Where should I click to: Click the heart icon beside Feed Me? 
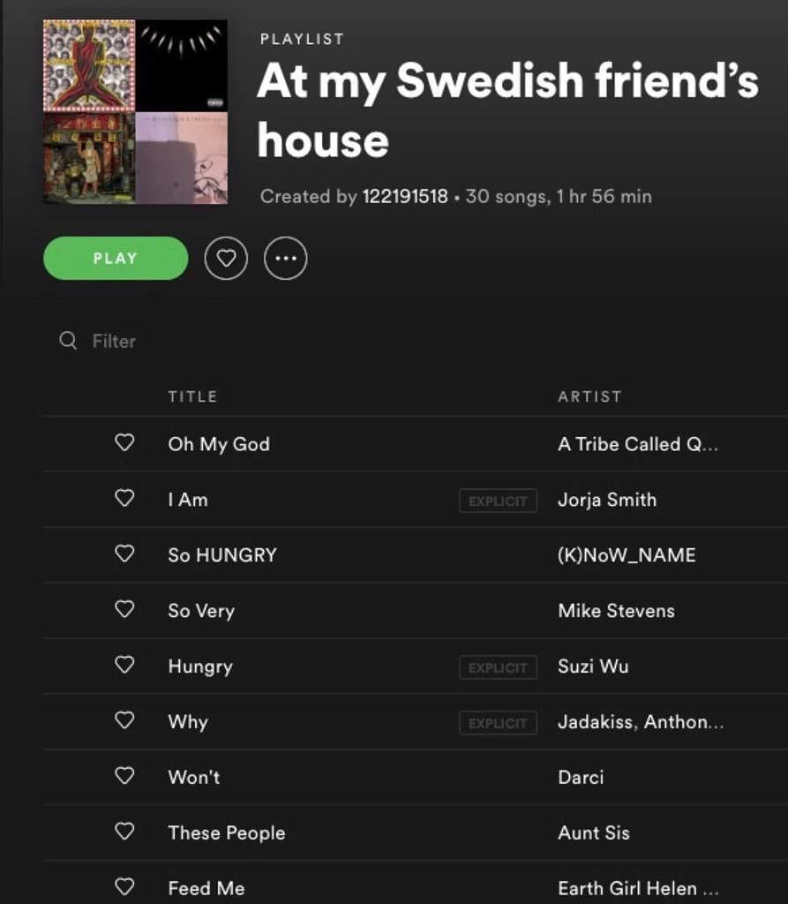click(x=124, y=886)
